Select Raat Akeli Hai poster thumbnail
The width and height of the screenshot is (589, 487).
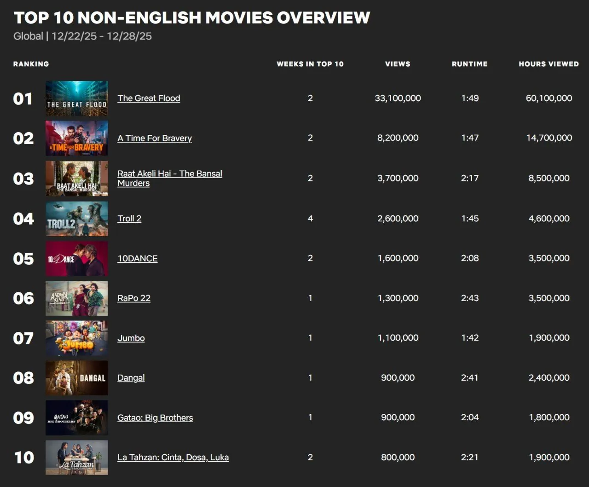[x=76, y=178]
